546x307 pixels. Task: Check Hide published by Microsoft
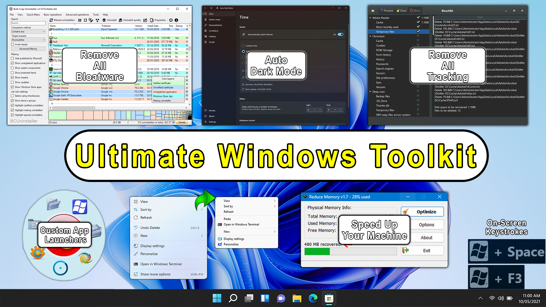(13, 58)
